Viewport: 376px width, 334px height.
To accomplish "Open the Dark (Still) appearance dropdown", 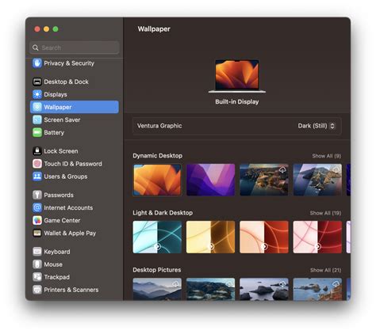I will pos(317,126).
